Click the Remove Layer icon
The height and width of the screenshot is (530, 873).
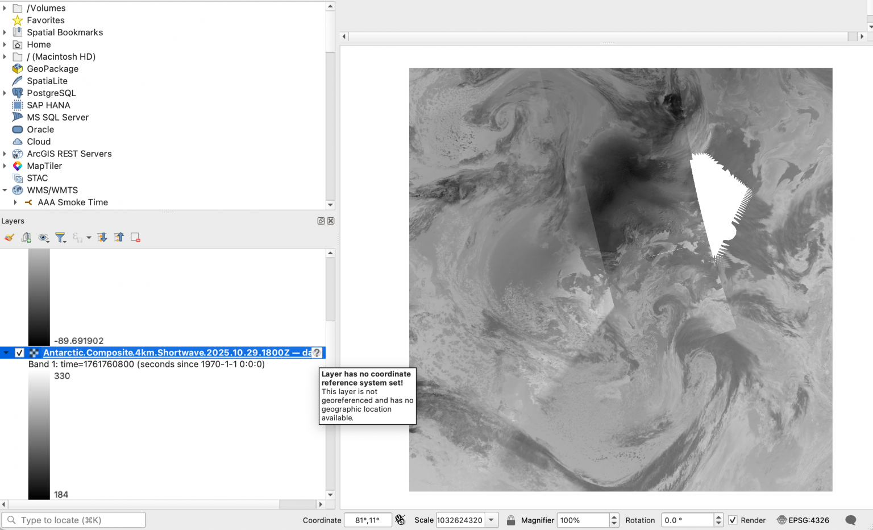pyautogui.click(x=135, y=238)
